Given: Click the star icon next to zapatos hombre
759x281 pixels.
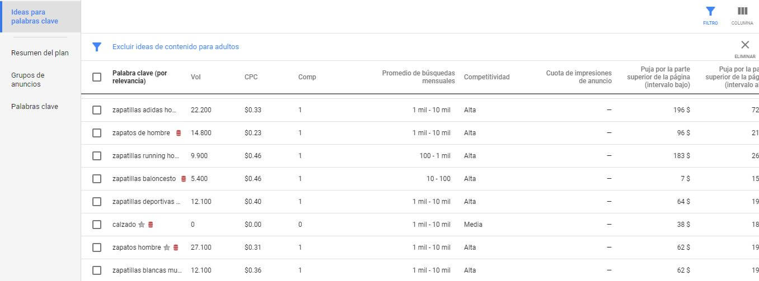Looking at the screenshot, I should (167, 247).
